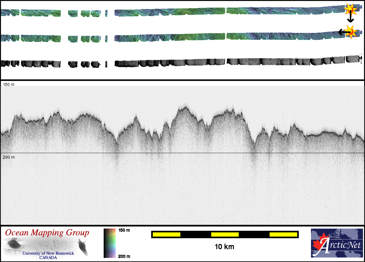
Task: Click the rightmost yellow scale bar segment
Action: 283,234
